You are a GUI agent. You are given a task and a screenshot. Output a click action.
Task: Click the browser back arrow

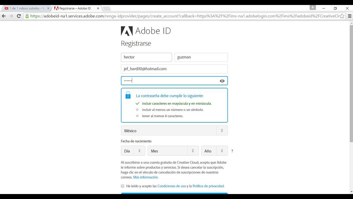click(x=4, y=16)
